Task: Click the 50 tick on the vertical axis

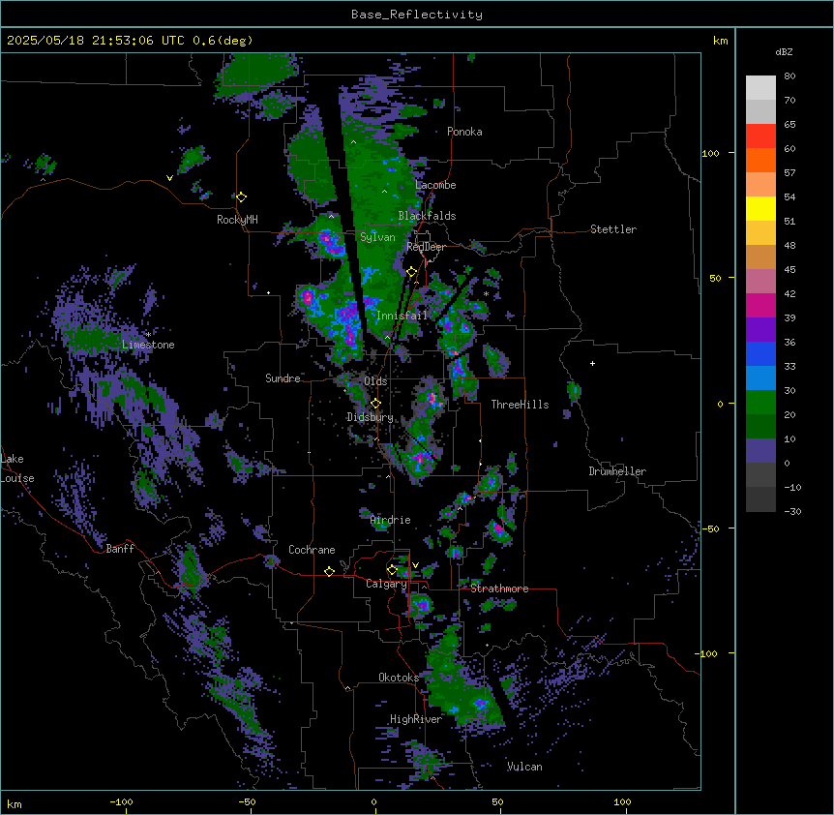Action: pyautogui.click(x=715, y=278)
